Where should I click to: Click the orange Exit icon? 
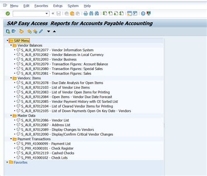(x=72, y=14)
